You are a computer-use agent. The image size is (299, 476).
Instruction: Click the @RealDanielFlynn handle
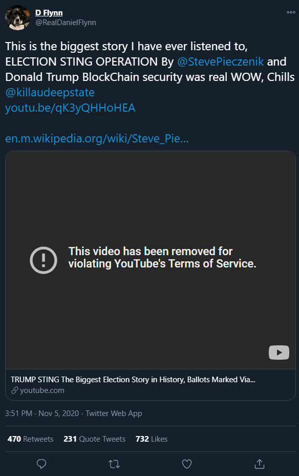point(66,23)
